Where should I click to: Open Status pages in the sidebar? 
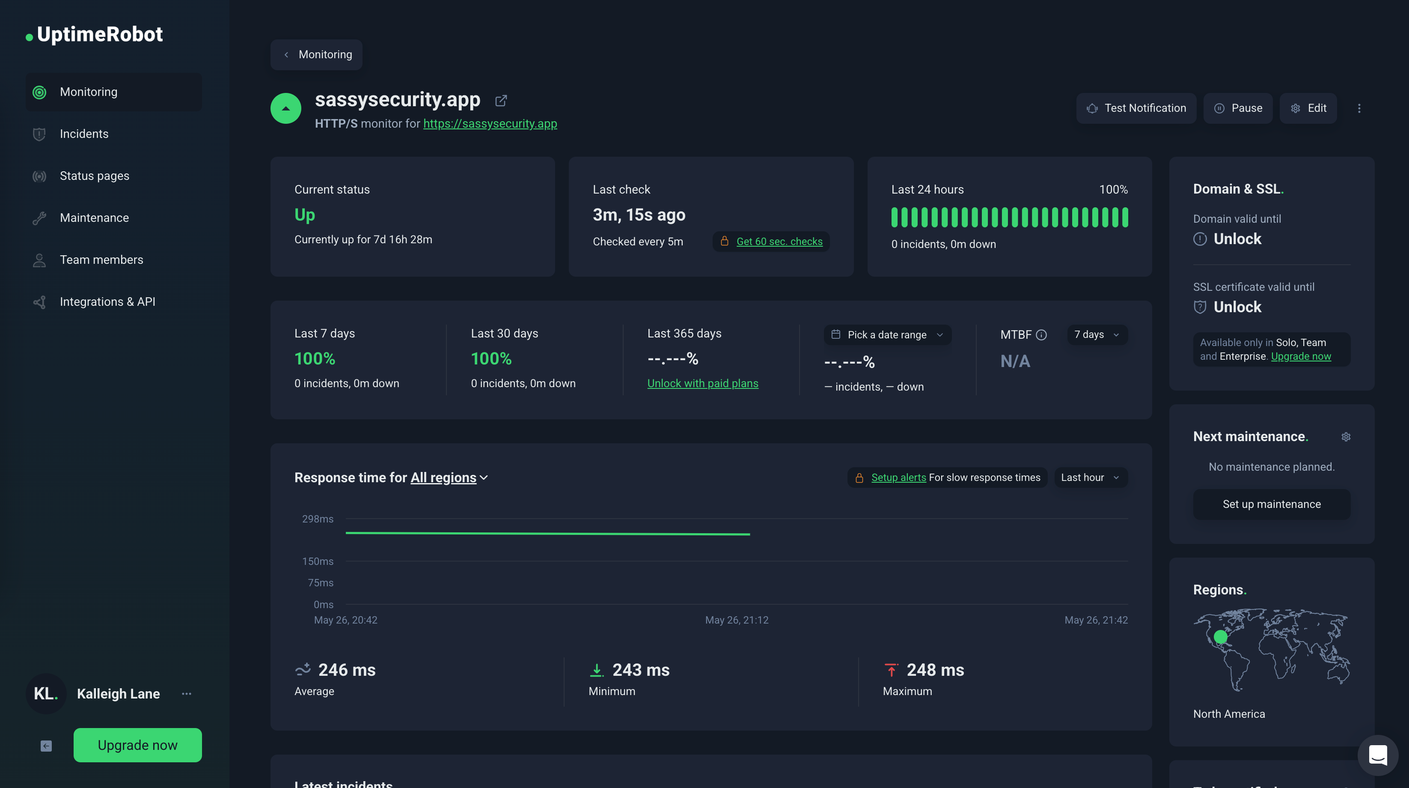point(114,176)
